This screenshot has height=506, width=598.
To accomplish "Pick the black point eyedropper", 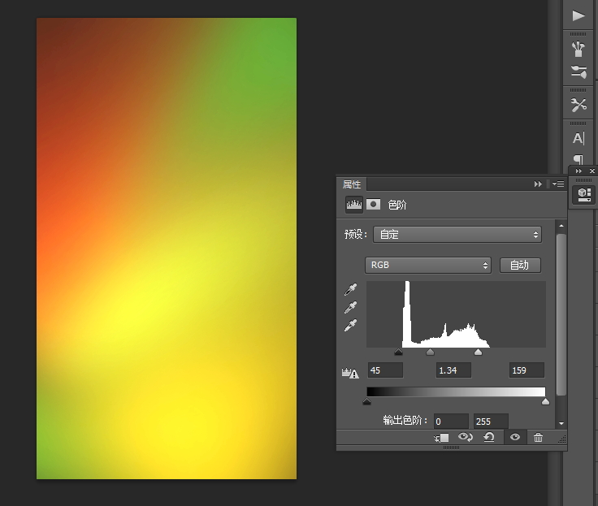I will (350, 289).
